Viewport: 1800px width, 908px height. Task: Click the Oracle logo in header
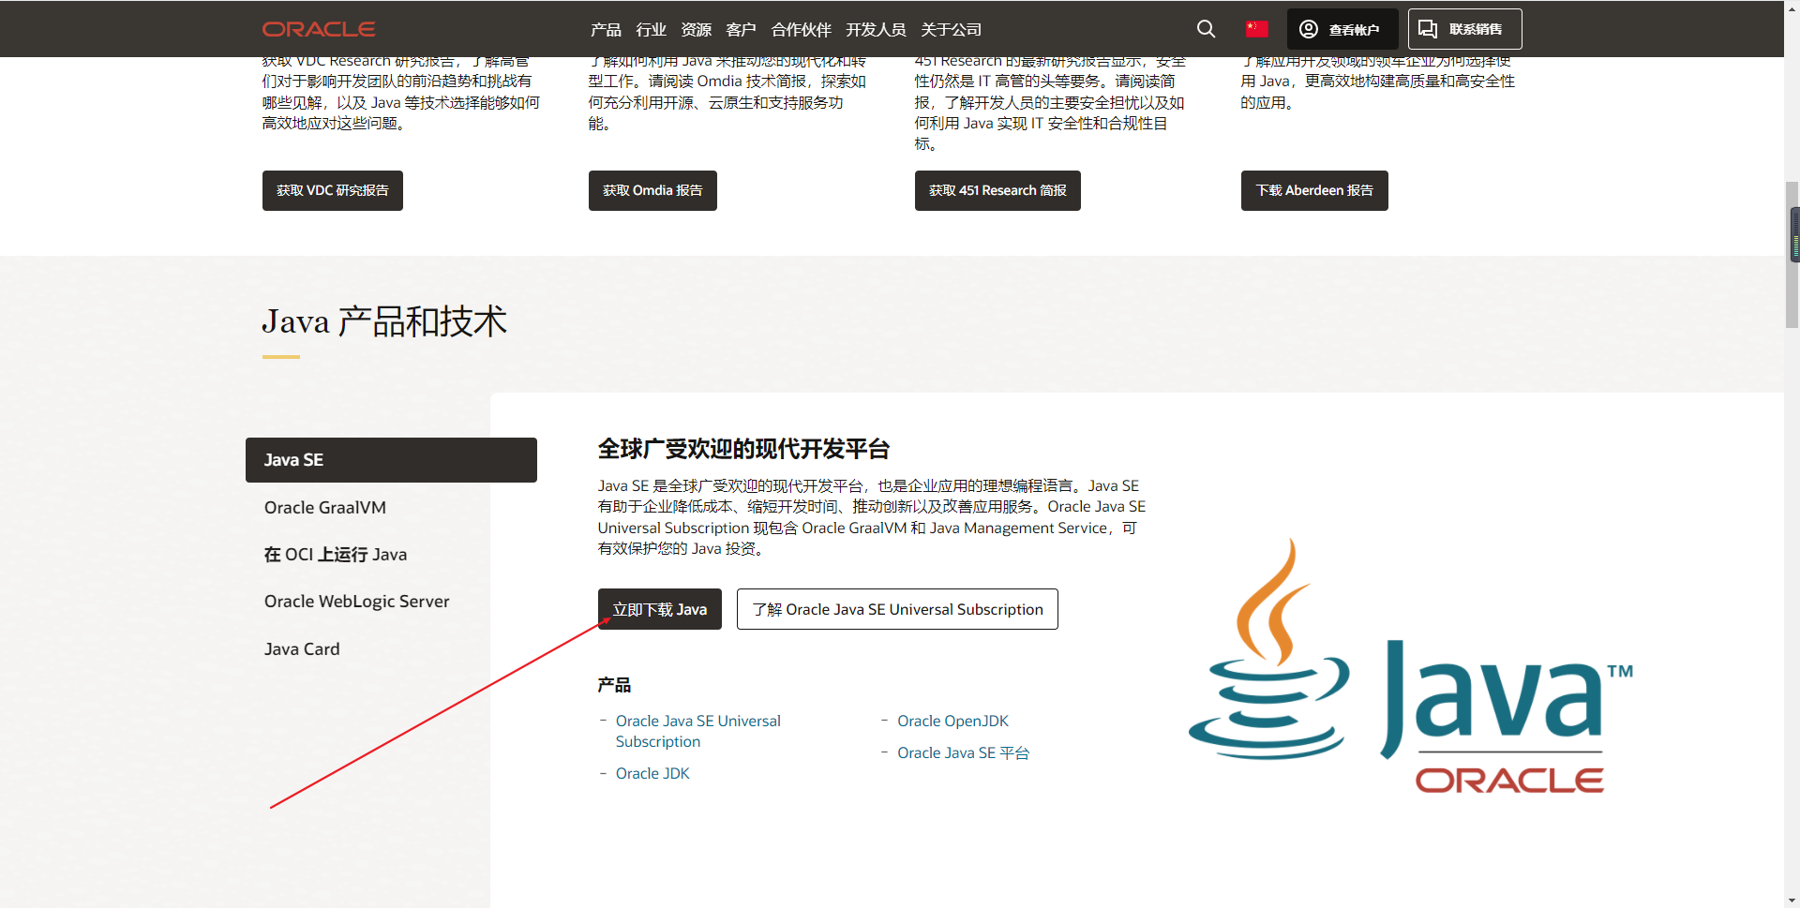point(319,29)
